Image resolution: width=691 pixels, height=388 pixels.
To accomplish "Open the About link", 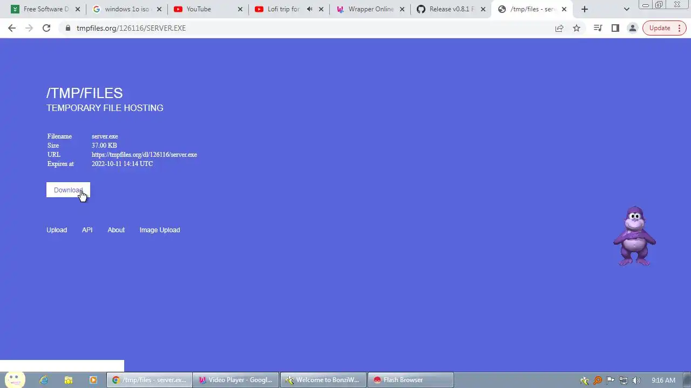I will 116,230.
